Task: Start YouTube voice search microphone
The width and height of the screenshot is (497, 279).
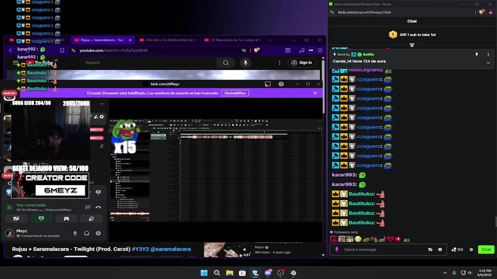Action: click(x=245, y=63)
